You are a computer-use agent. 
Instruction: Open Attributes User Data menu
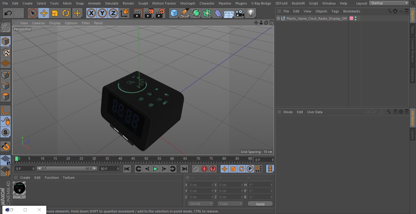315,112
